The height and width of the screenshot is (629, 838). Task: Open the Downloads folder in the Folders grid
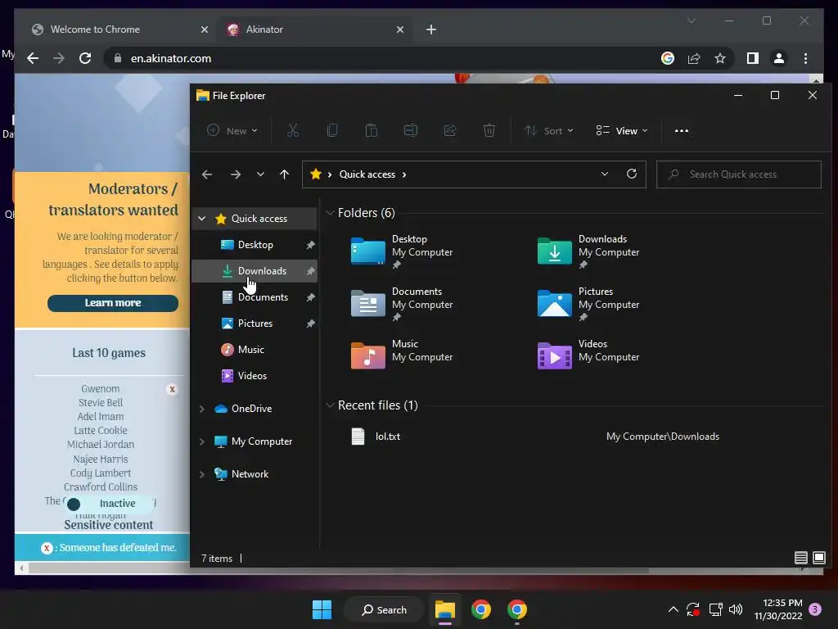[554, 251]
